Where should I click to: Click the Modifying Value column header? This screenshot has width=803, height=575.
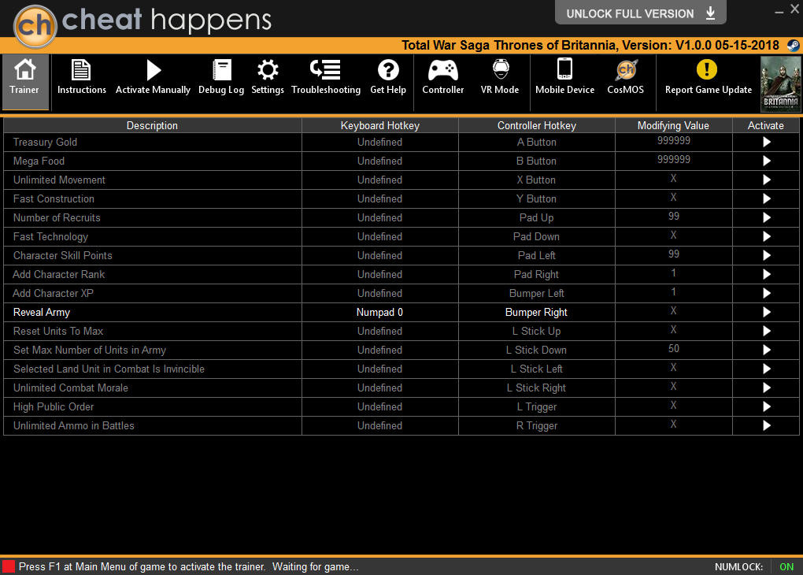(x=673, y=125)
